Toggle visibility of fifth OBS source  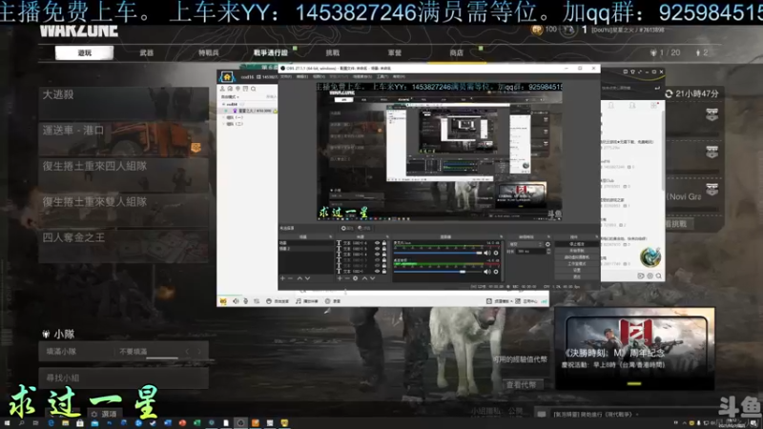tap(377, 266)
